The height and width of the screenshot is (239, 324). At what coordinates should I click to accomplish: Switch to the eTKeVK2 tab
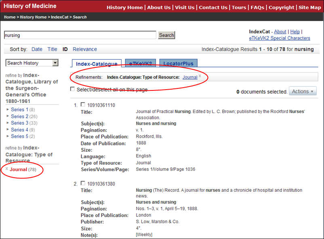click(x=141, y=63)
